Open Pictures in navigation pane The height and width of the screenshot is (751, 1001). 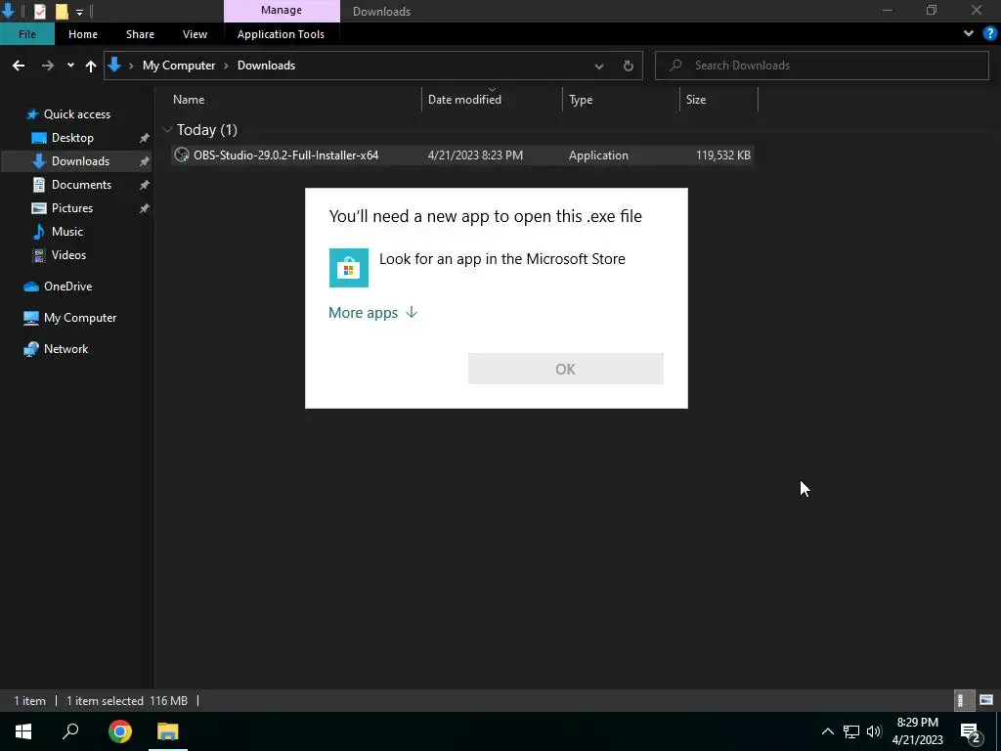[71, 208]
